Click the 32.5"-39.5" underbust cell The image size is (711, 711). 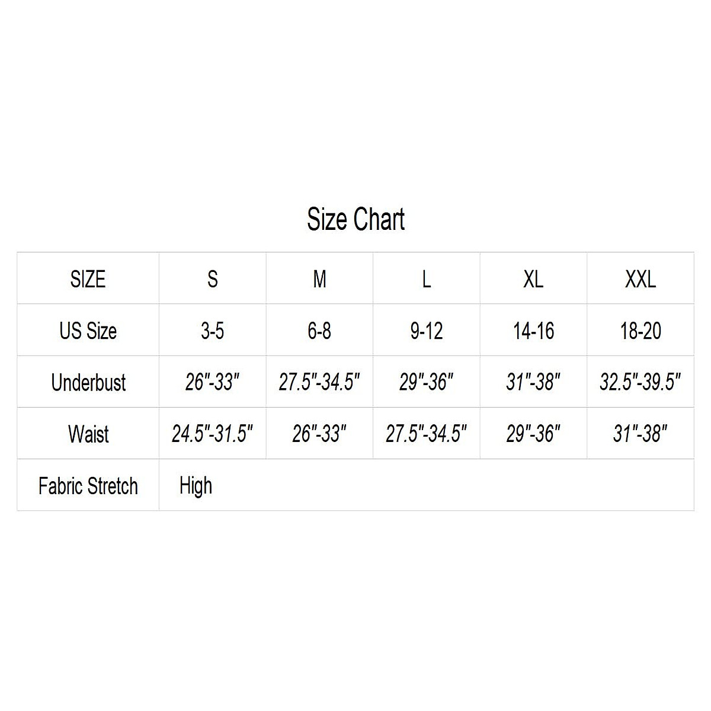click(x=640, y=382)
